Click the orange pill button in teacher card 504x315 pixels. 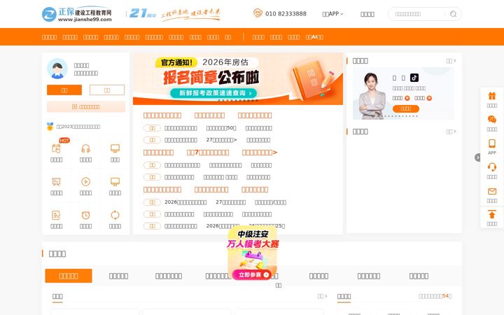pos(405,108)
